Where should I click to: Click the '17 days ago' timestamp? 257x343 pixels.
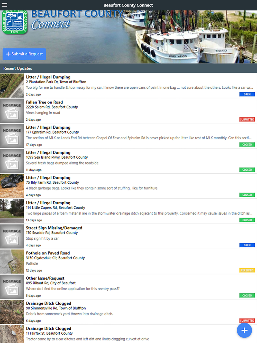34,145
